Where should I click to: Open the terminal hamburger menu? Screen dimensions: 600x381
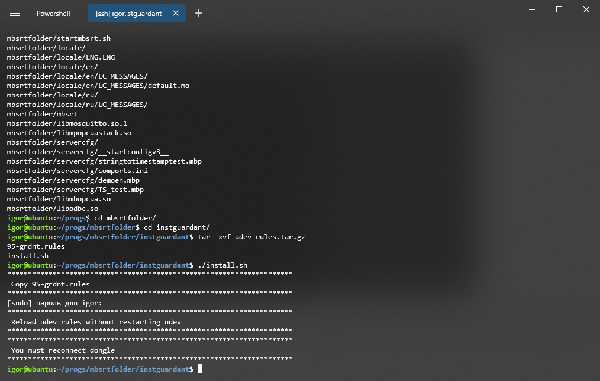(15, 13)
